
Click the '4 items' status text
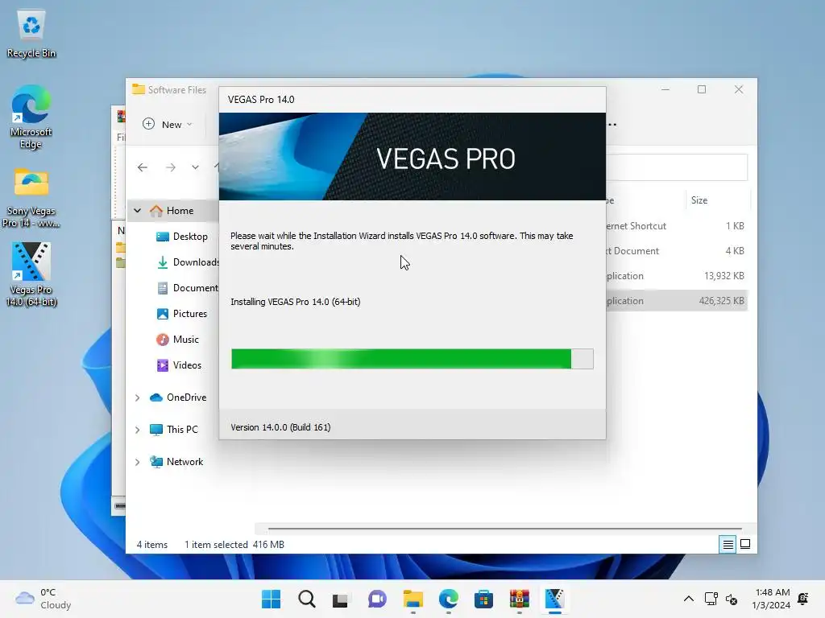pyautogui.click(x=152, y=545)
